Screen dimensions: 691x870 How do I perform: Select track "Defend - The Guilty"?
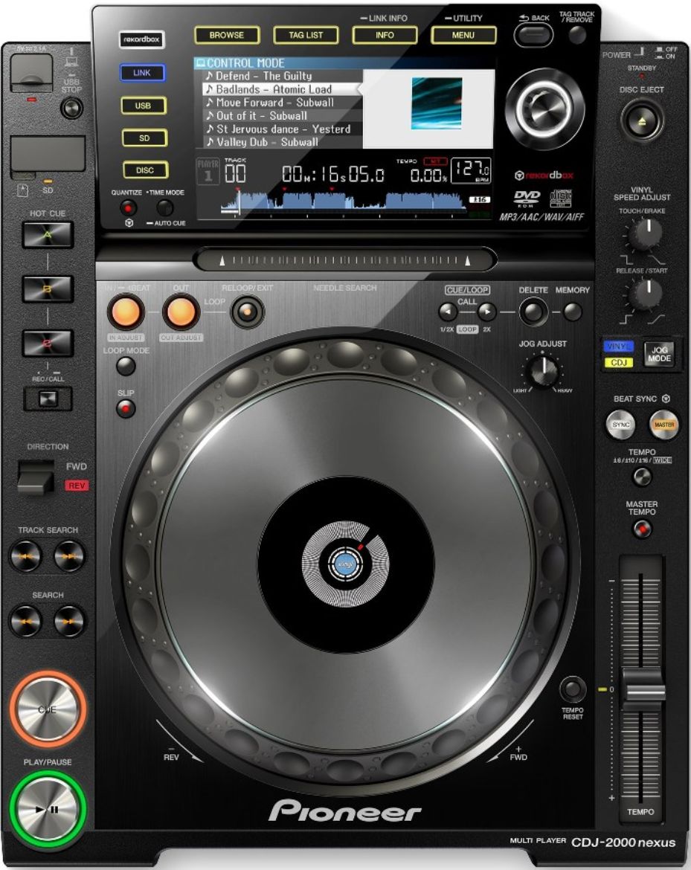coord(282,75)
